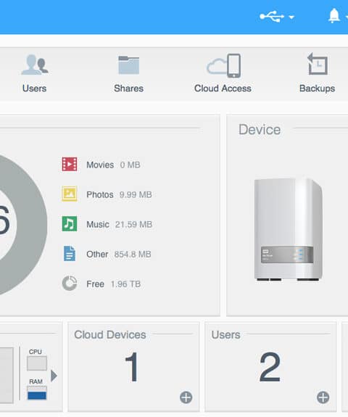348x417 pixels.
Task: Select the Users navigation label
Action: [35, 88]
